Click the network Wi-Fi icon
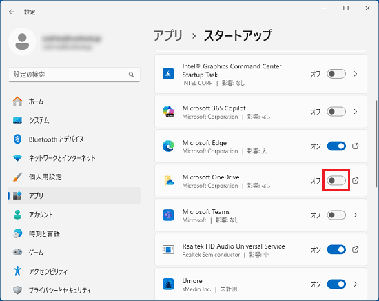 (x=17, y=158)
